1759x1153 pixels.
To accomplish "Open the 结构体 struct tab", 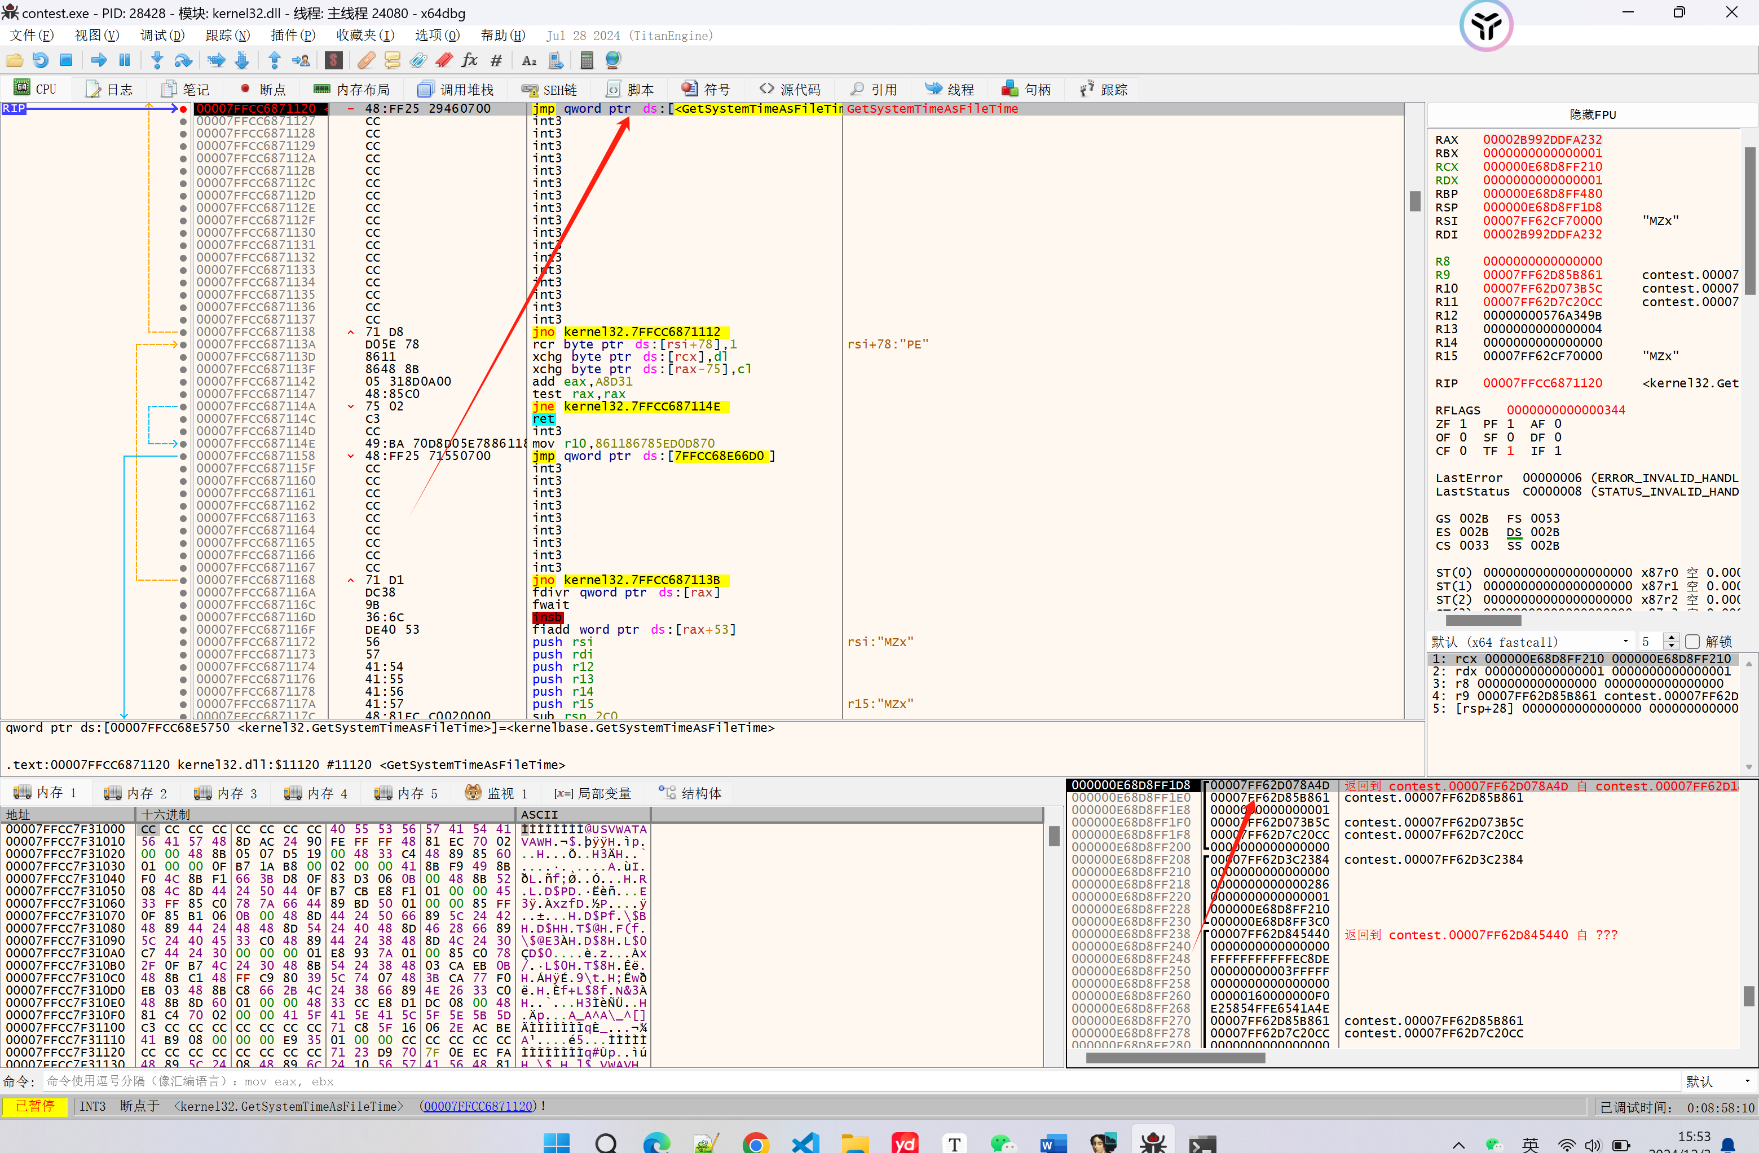I will click(690, 793).
